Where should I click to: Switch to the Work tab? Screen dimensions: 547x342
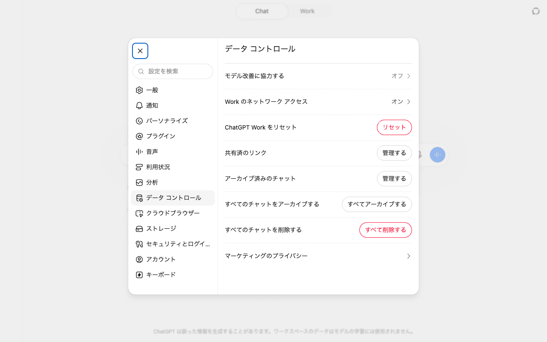307,11
